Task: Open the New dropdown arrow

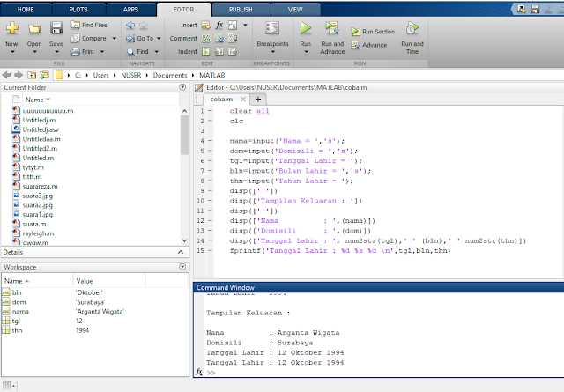Action: click(x=12, y=52)
